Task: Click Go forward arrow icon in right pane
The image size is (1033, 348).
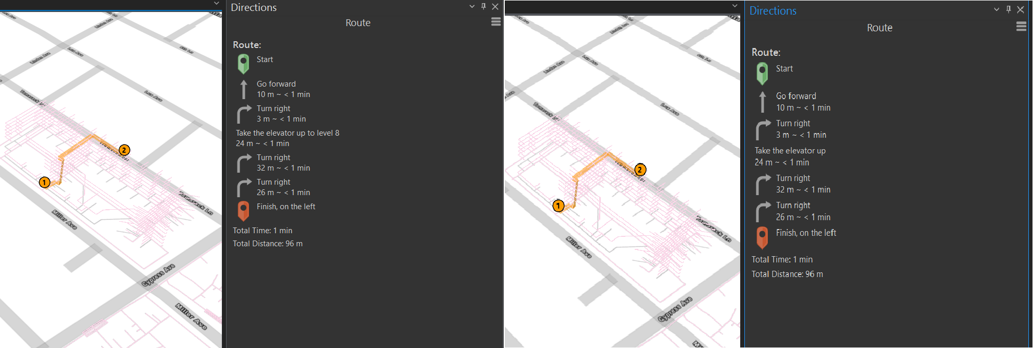Action: click(762, 102)
